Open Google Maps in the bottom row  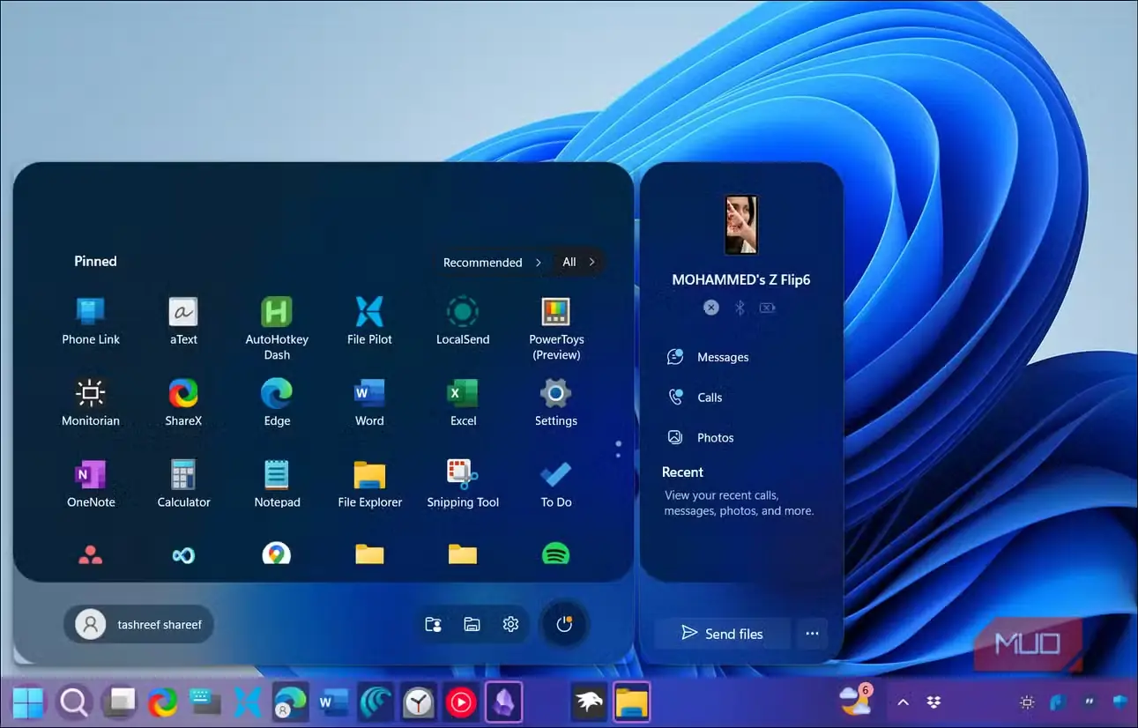277,553
